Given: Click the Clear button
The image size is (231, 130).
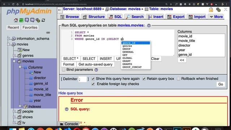Looking at the screenshot, I should tap(155, 58).
